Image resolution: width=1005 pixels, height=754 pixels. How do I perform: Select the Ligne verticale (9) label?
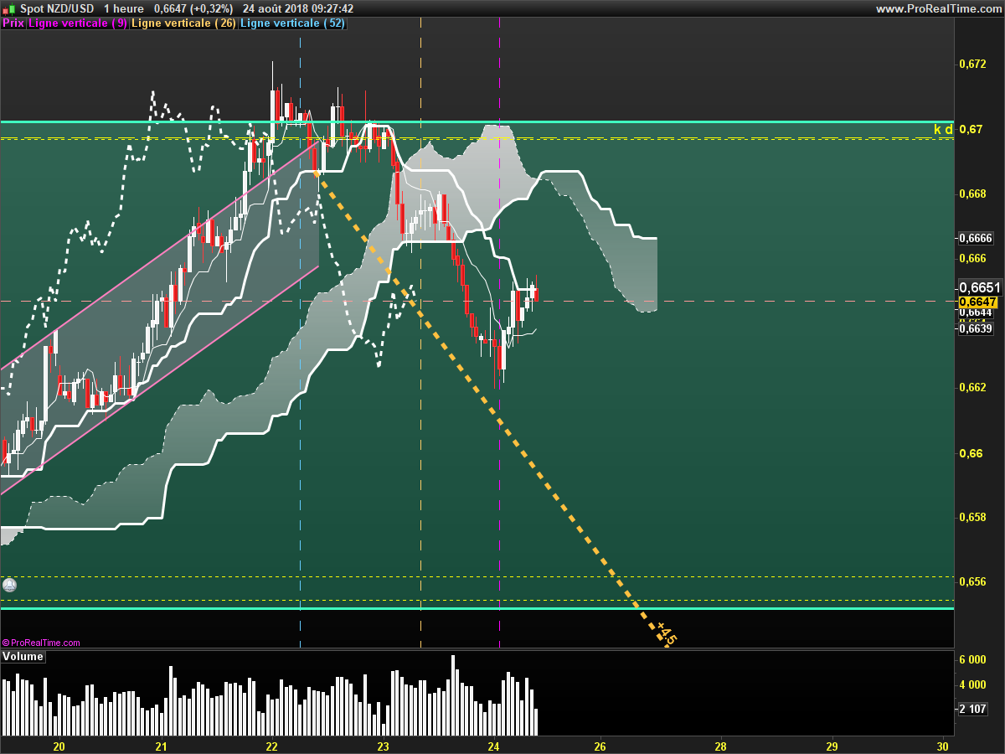(x=78, y=23)
